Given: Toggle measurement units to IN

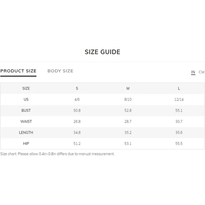Looking at the screenshot, I should (193, 72).
